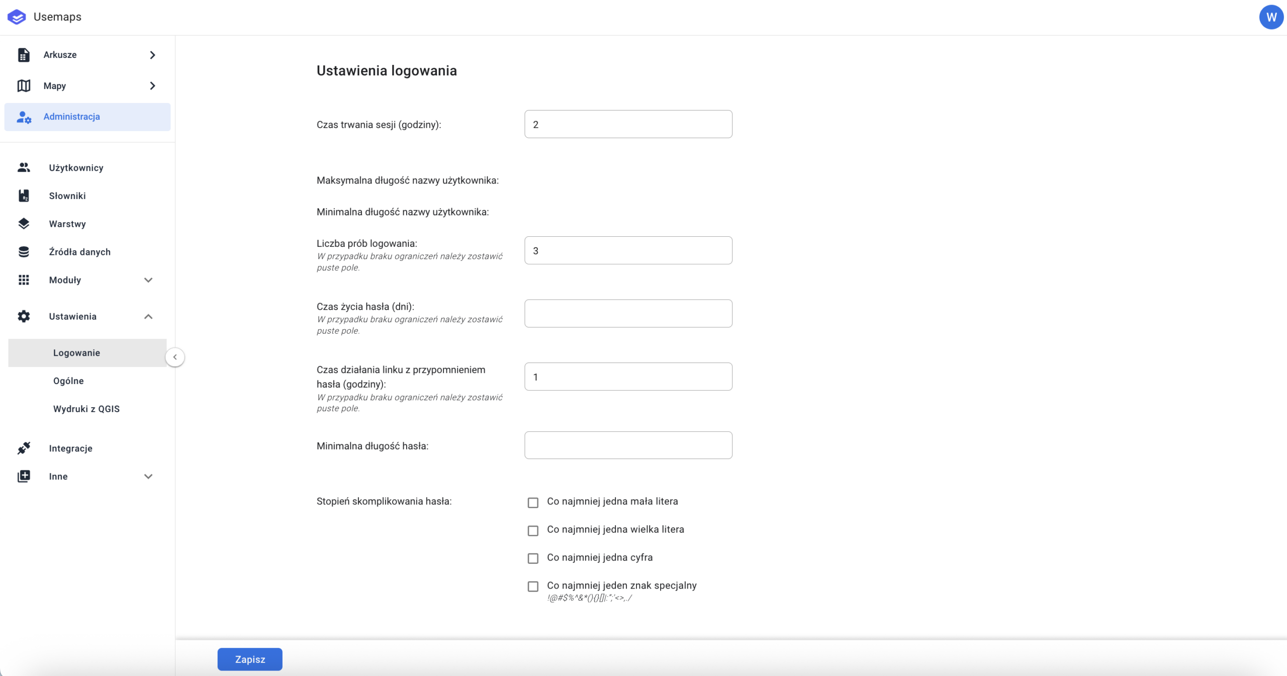Click the Warstwy layers icon
The width and height of the screenshot is (1287, 676).
coord(24,224)
